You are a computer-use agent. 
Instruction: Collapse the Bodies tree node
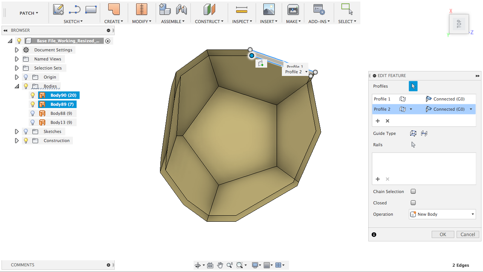pos(17,86)
